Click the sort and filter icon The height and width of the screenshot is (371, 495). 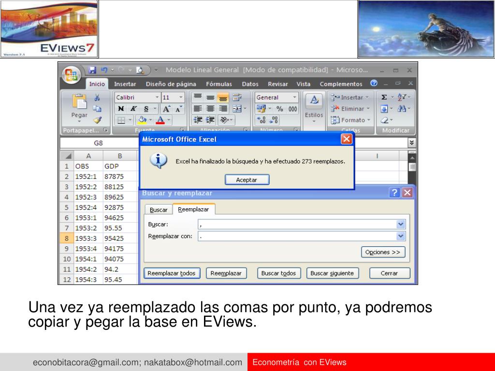coord(402,97)
